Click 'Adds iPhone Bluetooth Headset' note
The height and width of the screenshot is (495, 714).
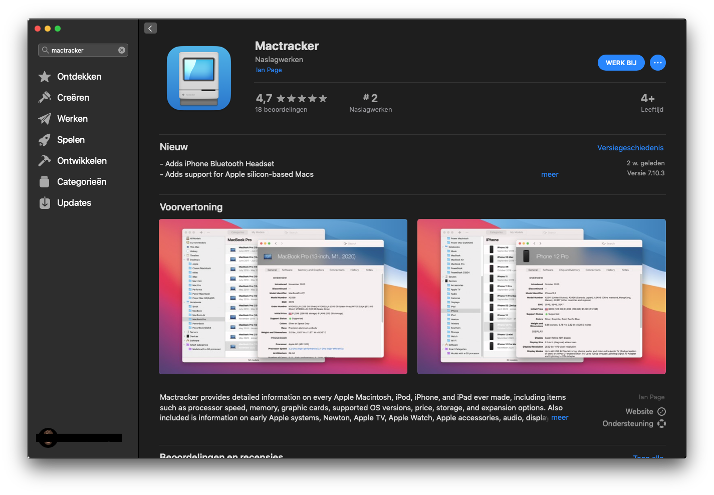[217, 164]
